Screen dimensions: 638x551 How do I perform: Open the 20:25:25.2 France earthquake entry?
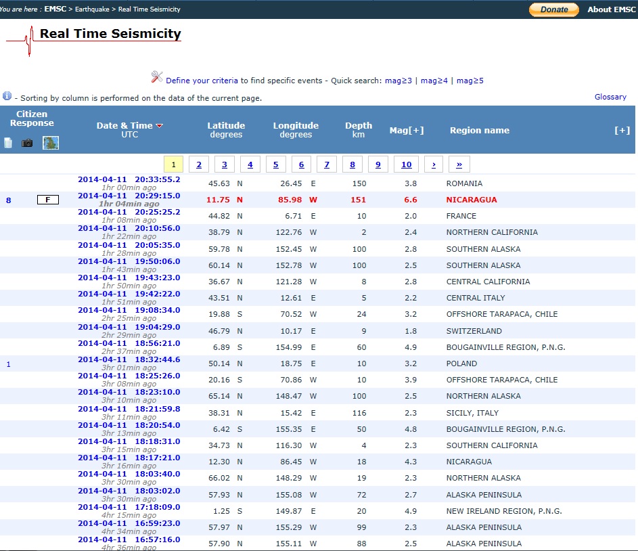[x=129, y=212]
